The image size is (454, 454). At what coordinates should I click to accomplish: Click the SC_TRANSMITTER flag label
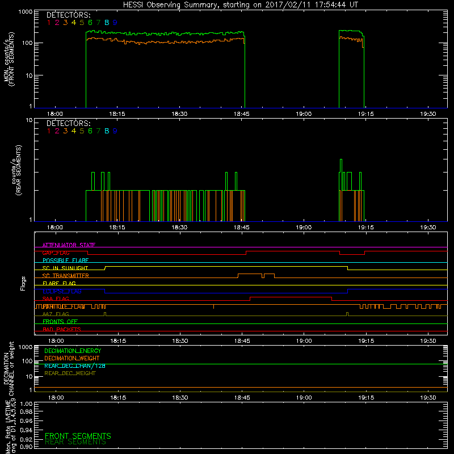coord(66,276)
